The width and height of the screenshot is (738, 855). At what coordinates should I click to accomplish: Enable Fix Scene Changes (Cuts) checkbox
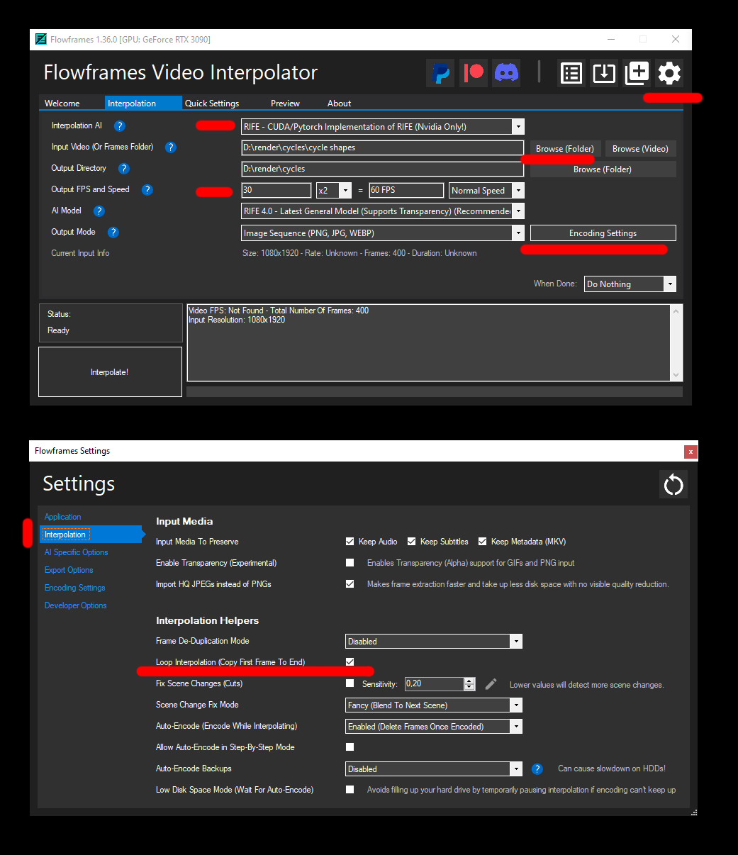350,683
